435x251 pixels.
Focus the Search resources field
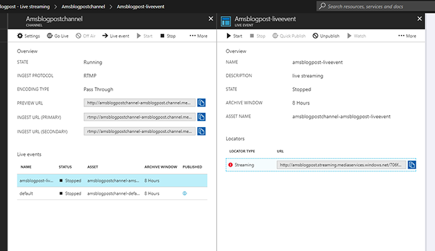[375, 6]
